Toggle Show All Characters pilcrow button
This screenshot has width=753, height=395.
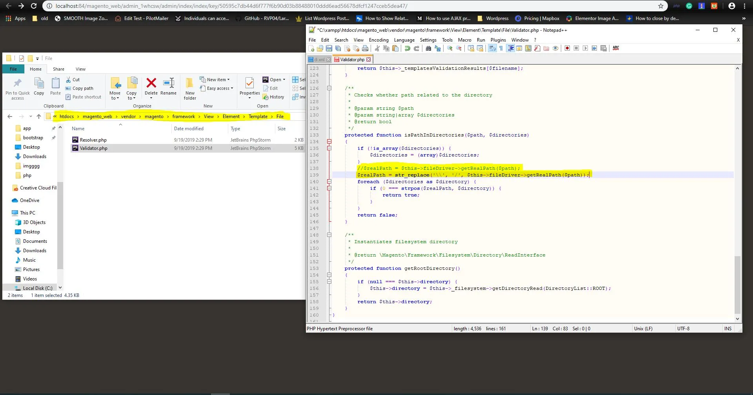coord(501,48)
